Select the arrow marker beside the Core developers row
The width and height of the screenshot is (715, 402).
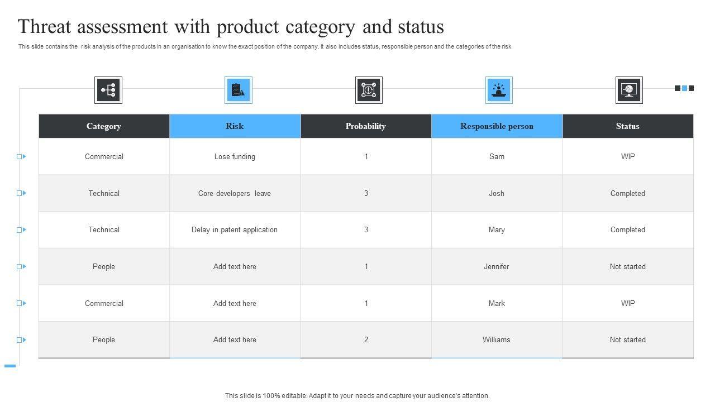tap(21, 193)
